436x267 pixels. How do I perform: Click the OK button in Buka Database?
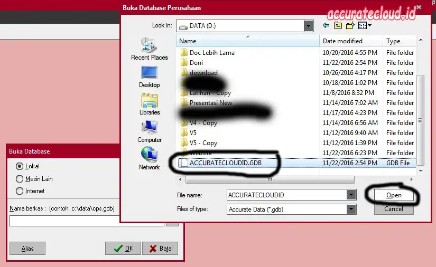(x=123, y=248)
